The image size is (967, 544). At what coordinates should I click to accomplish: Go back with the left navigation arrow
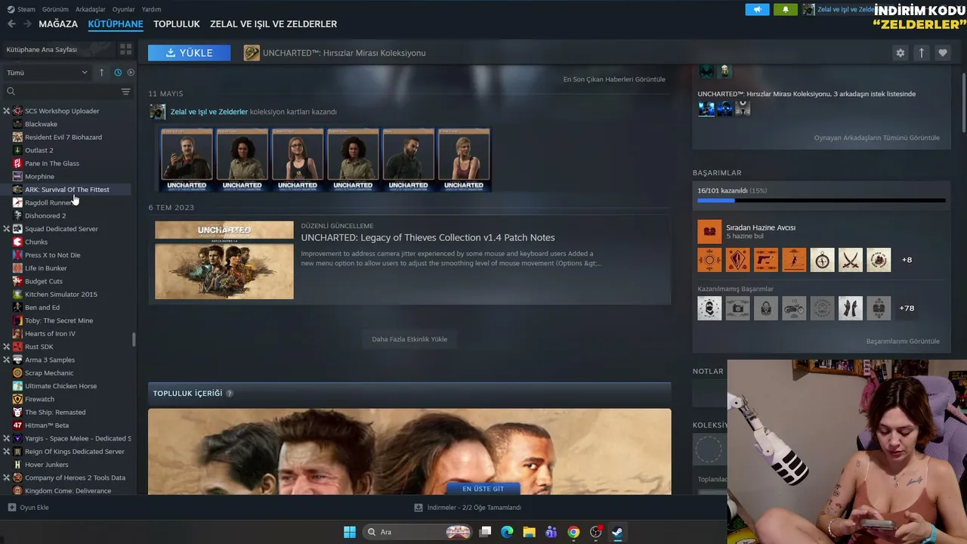pos(11,24)
